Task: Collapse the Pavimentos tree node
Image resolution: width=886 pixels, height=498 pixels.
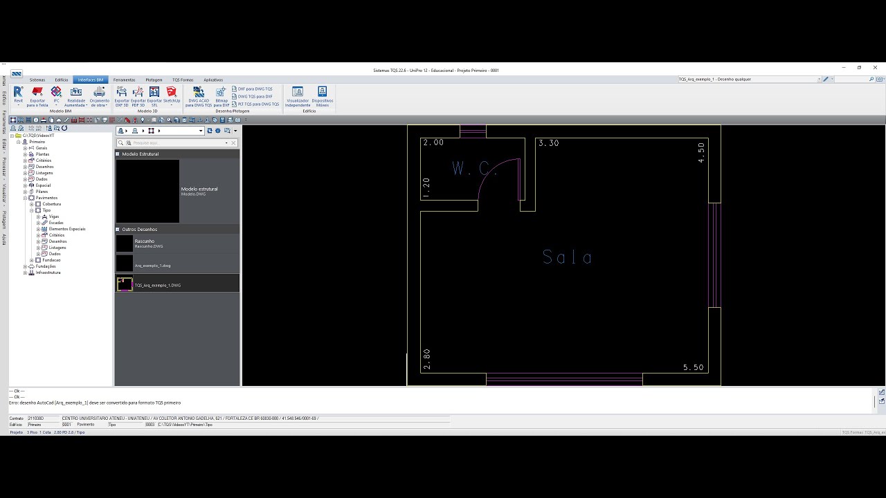Action: pyautogui.click(x=25, y=198)
